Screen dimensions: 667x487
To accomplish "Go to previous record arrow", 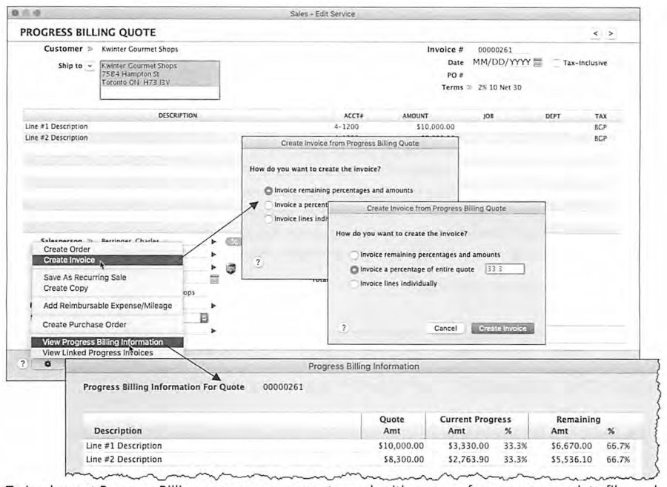I will [596, 33].
